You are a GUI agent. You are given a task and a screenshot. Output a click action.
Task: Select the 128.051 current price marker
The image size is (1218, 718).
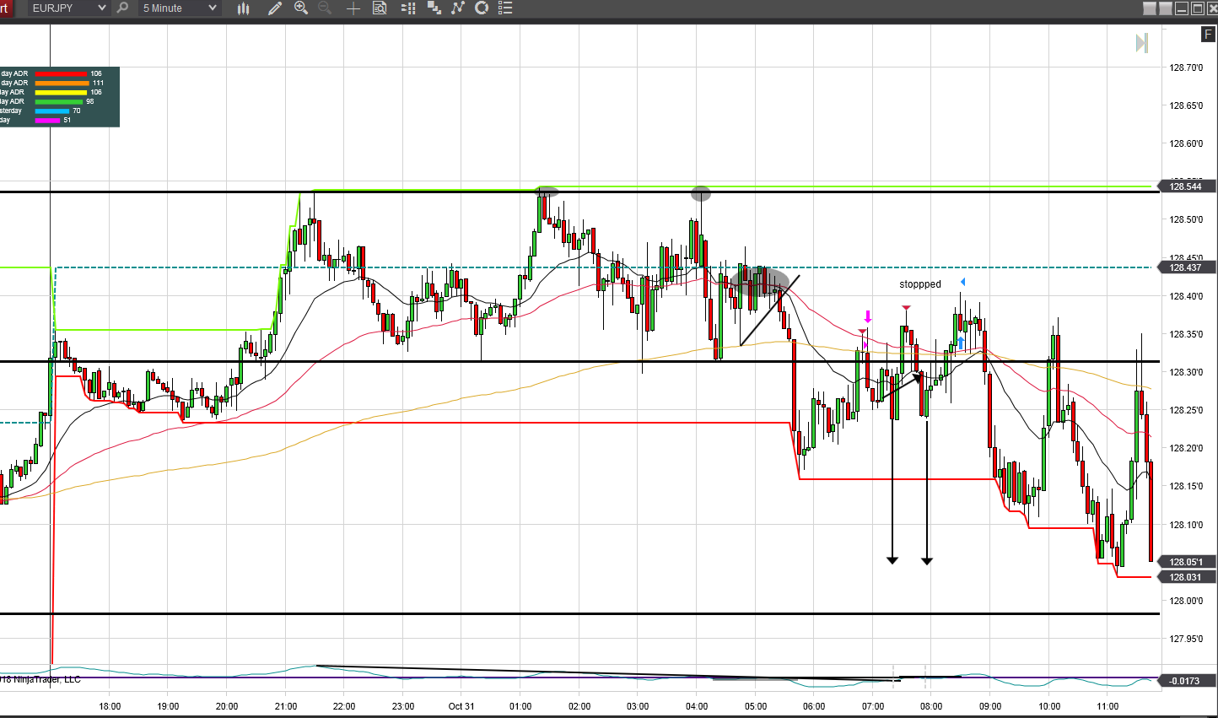click(1186, 562)
